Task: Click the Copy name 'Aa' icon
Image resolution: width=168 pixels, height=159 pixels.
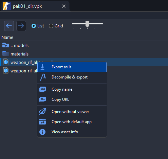Action: (42, 89)
